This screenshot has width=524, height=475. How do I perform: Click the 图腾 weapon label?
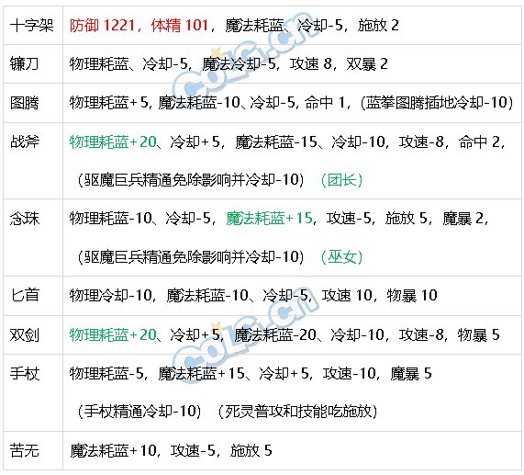coord(25,103)
